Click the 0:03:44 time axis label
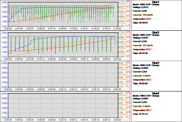 pos(63,59)
